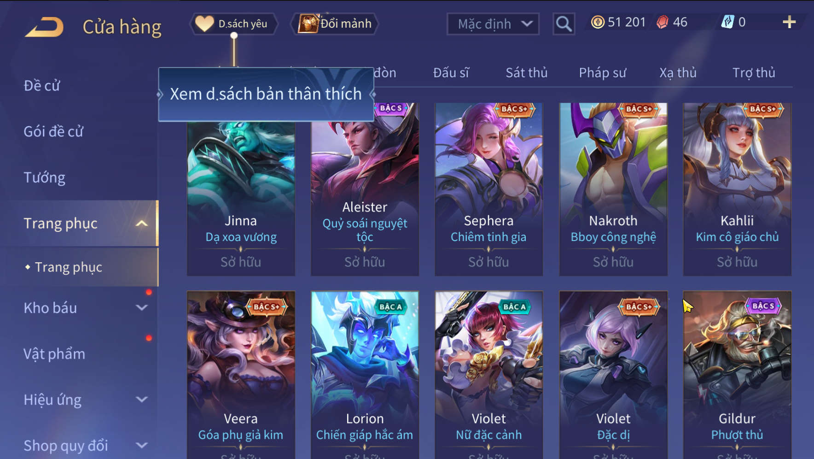Click the gold coin currency icon
814x459 pixels.
(x=598, y=22)
